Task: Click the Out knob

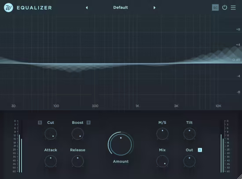Action: [x=189, y=161]
